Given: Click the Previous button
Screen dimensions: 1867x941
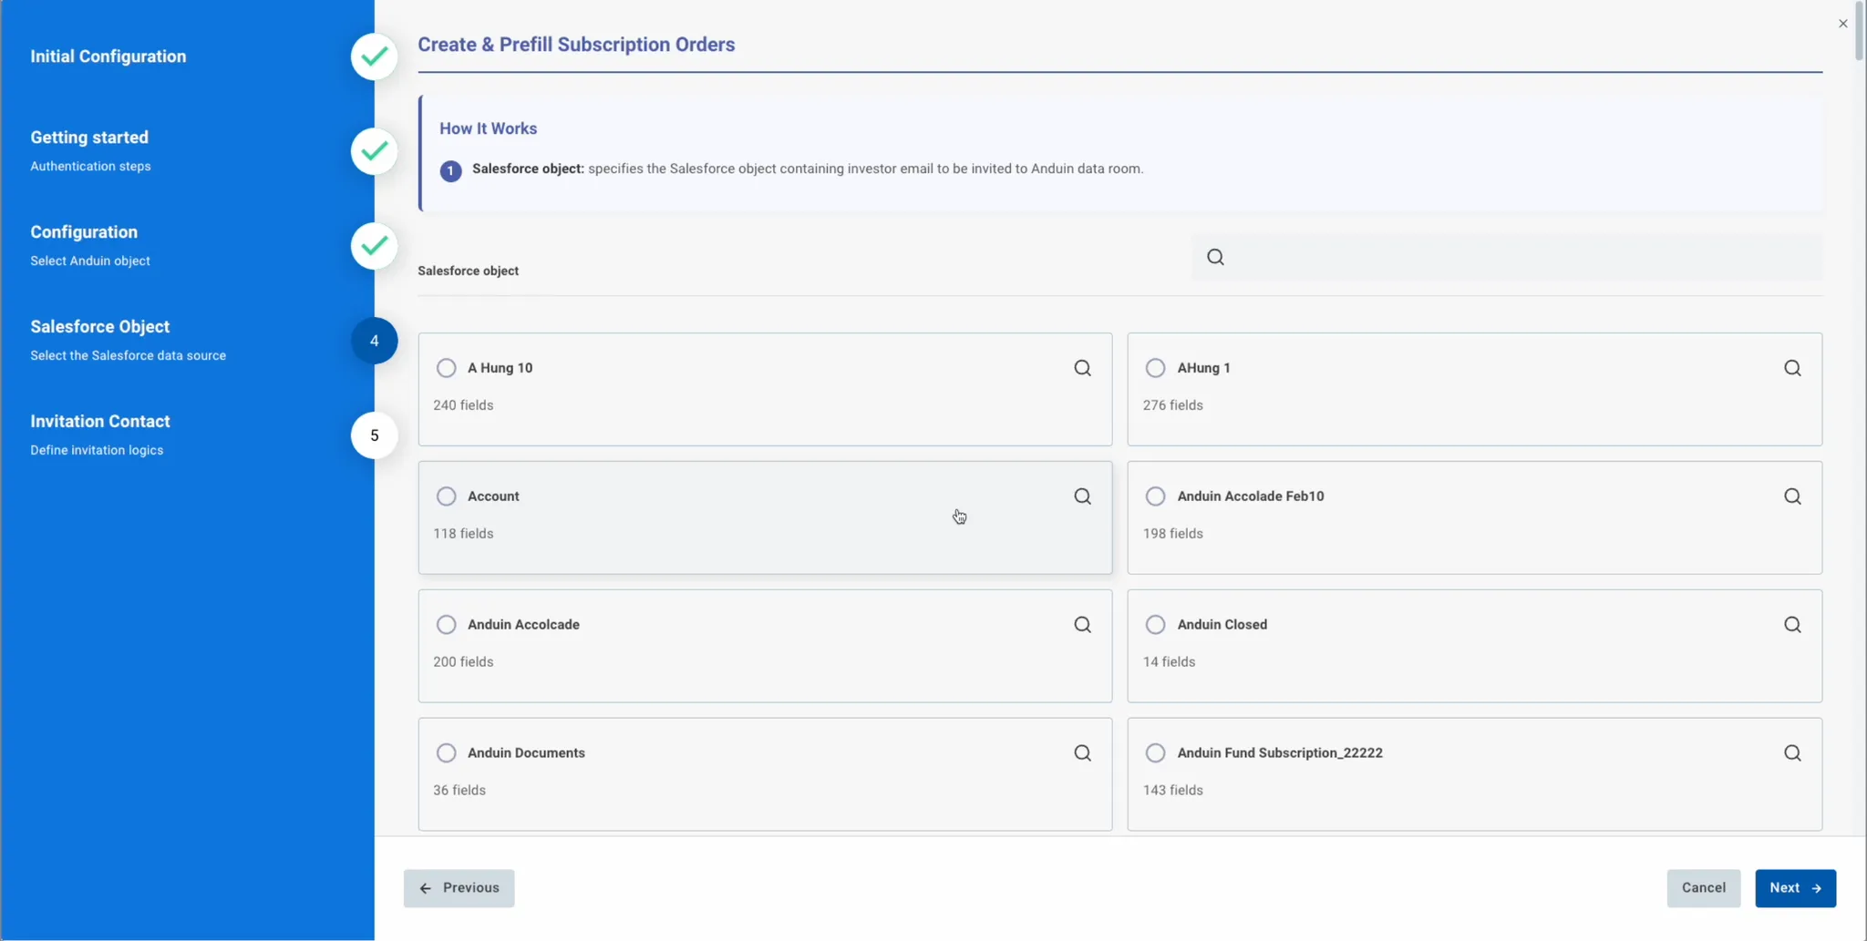Looking at the screenshot, I should (459, 888).
